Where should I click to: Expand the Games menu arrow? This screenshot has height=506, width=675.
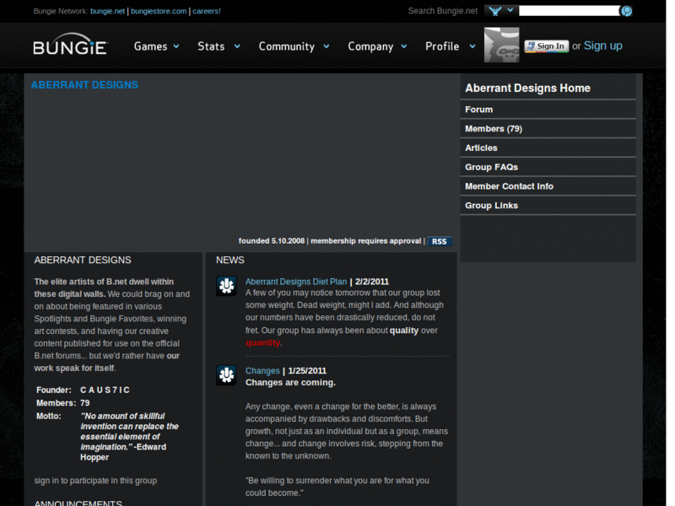(x=176, y=46)
